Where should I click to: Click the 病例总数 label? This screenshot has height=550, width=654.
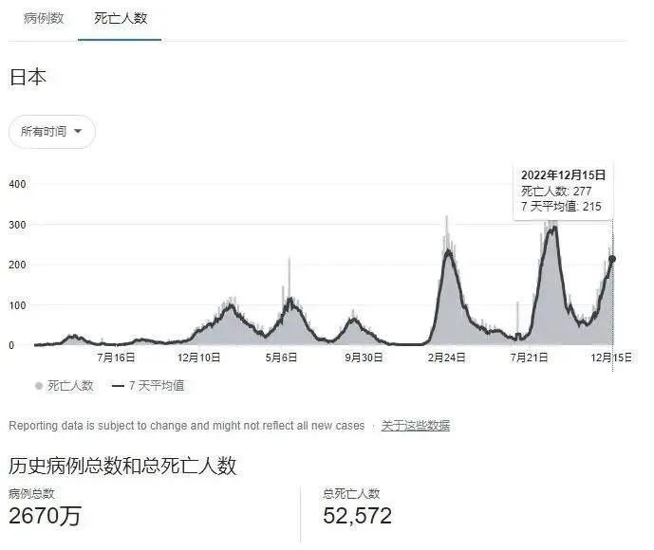31,494
